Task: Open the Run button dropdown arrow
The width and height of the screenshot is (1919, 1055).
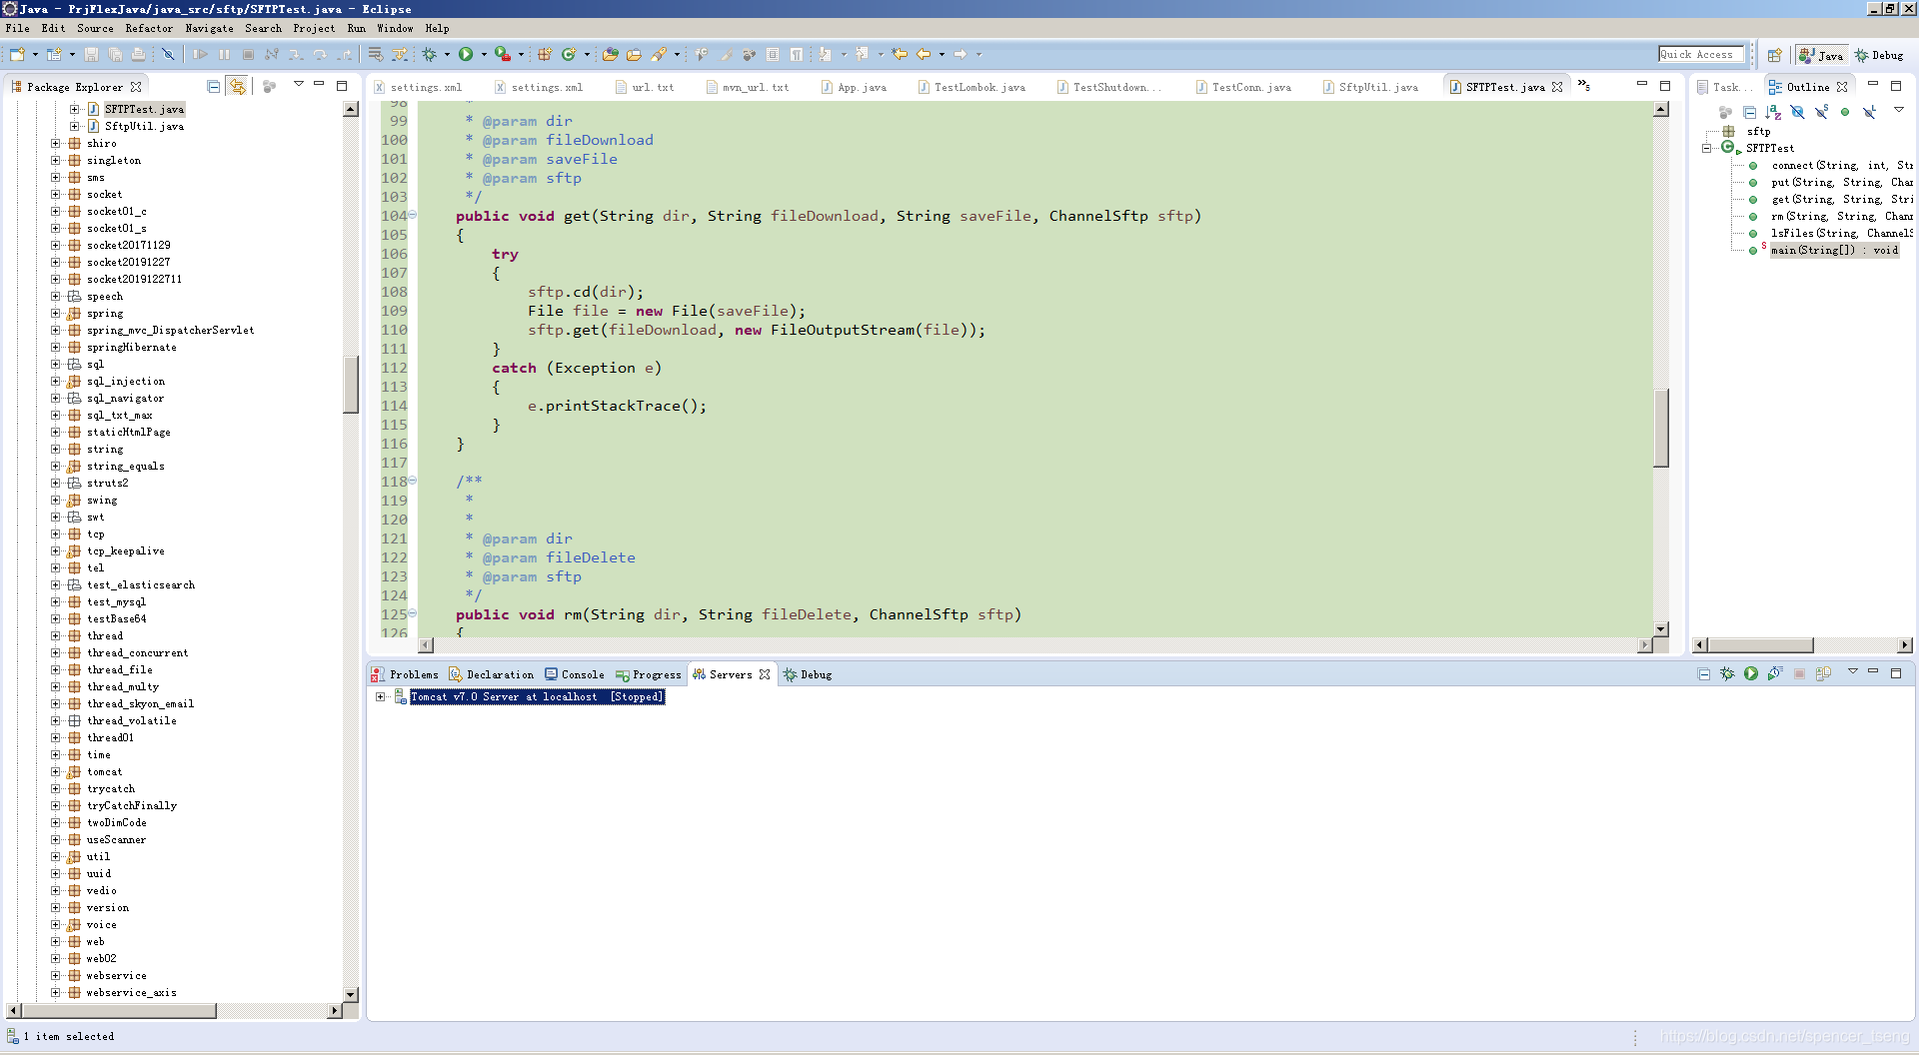Action: (x=485, y=55)
